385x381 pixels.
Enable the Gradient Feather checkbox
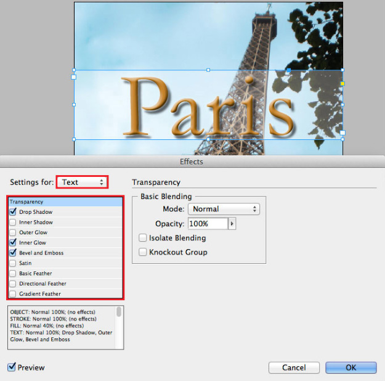coord(13,293)
